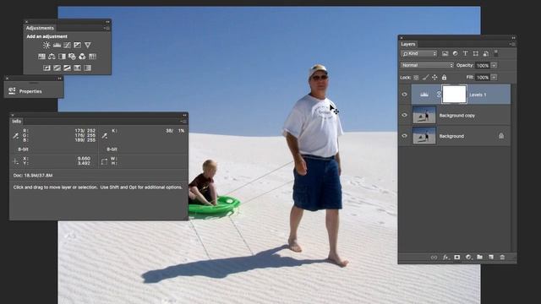Add an Exposure adjustment
The image size is (541, 304).
tap(77, 45)
